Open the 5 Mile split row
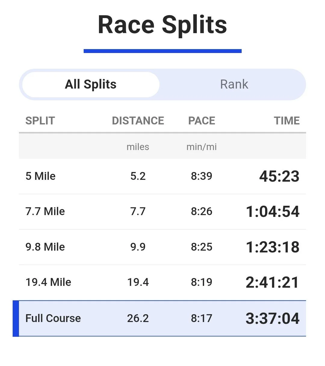 (162, 176)
